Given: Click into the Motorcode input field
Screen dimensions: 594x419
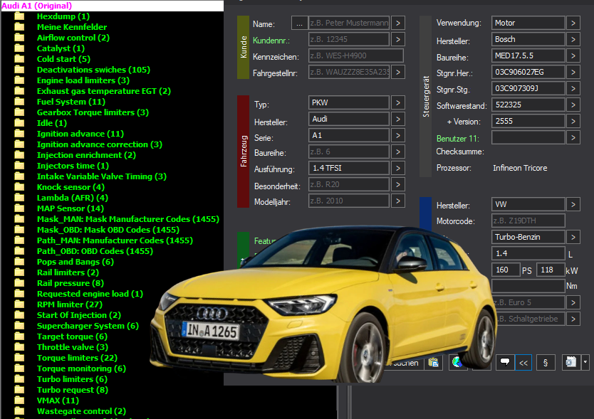Looking at the screenshot, I should [x=528, y=221].
